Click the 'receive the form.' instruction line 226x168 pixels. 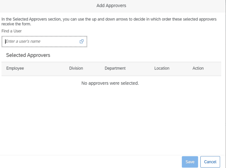coord(16,24)
